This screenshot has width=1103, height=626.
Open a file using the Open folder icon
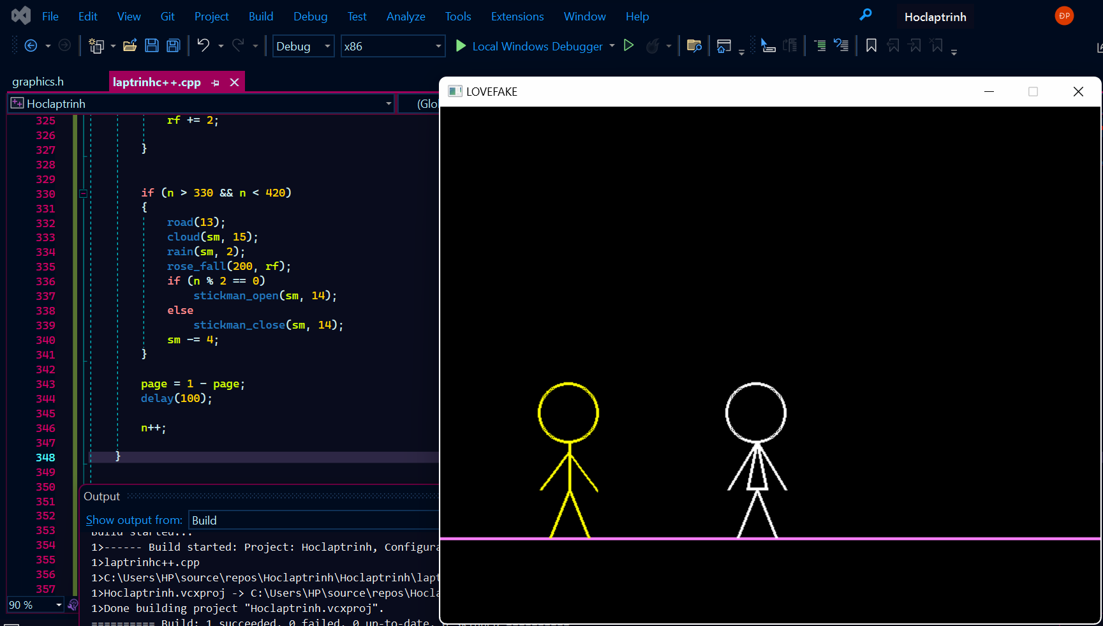(x=130, y=45)
